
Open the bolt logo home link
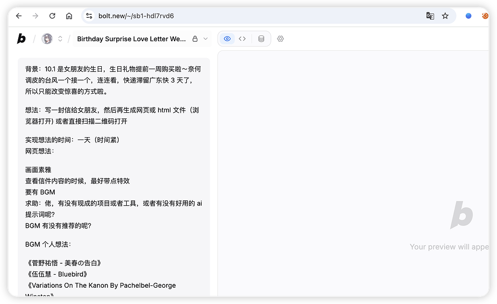[x=21, y=39]
